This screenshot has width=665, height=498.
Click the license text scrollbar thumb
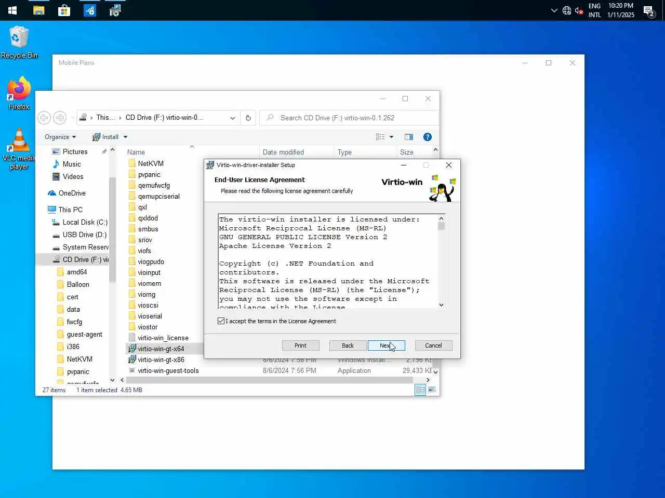pos(441,226)
